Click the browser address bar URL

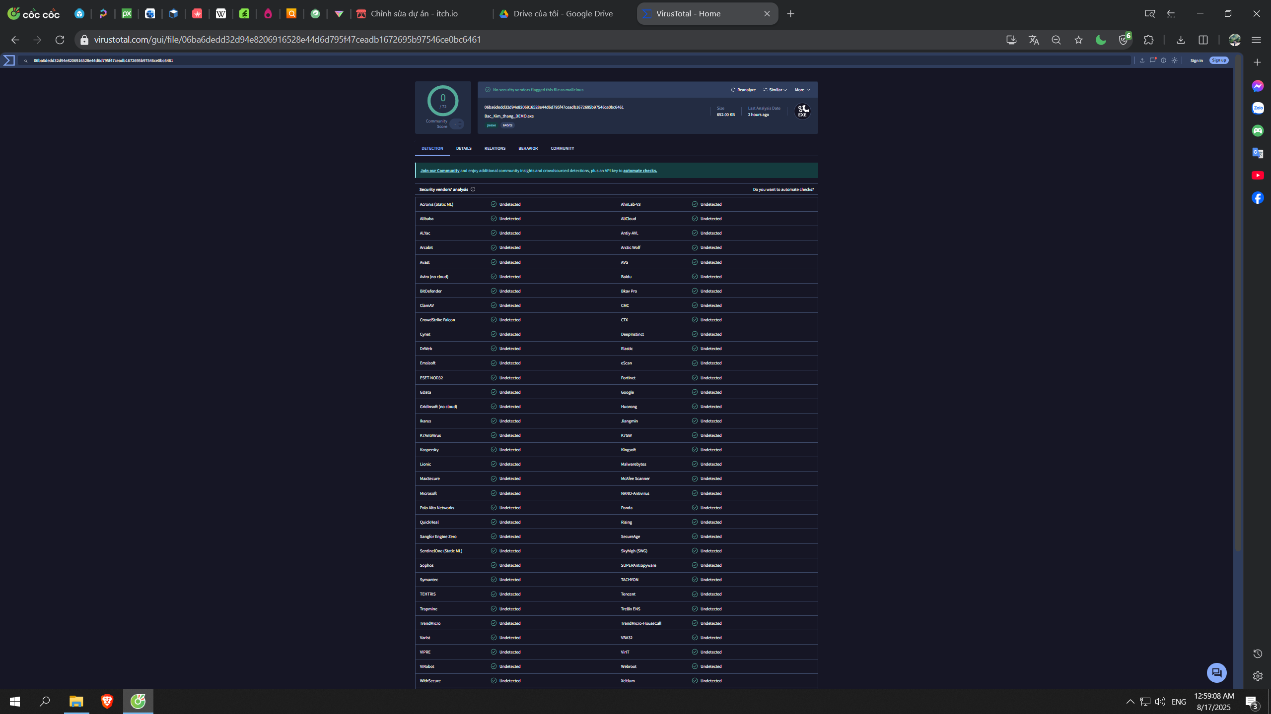point(287,40)
